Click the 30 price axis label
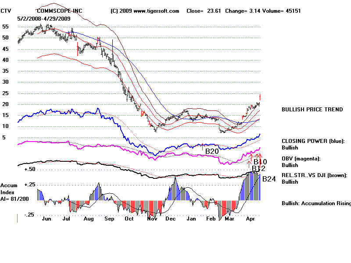The image size is (351, 263). coord(5,82)
